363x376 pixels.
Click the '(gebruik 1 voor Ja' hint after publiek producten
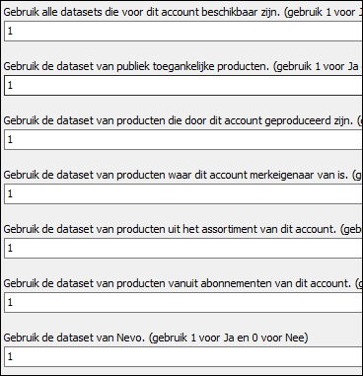[316, 67]
